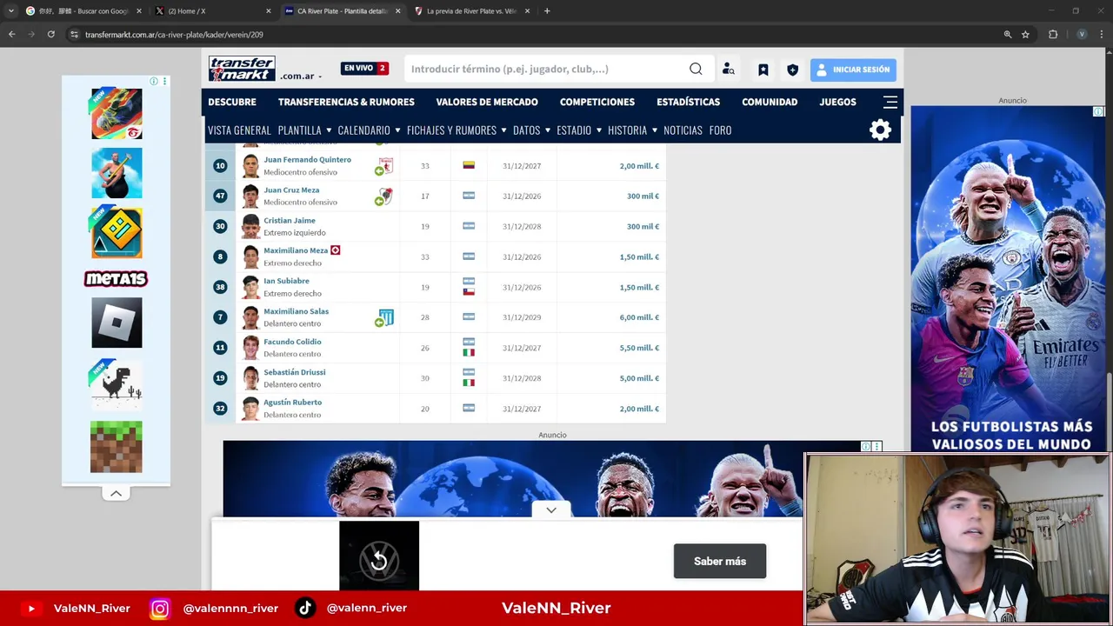
Task: Open FORO section
Action: [720, 130]
